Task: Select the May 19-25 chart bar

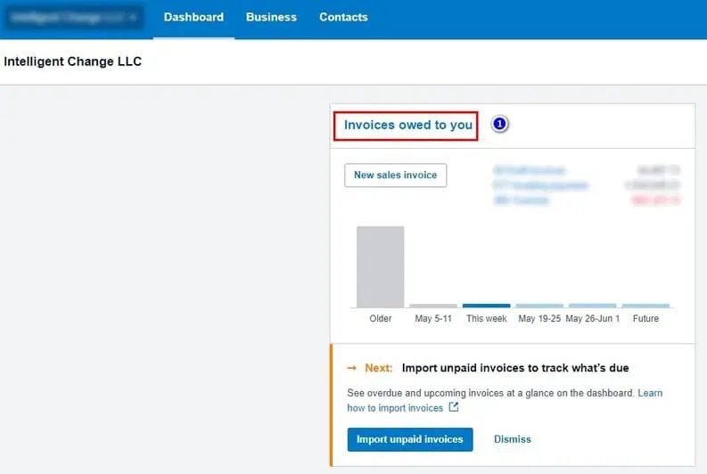Action: [539, 306]
